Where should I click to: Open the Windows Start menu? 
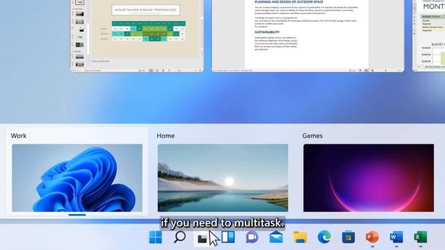[x=156, y=237]
